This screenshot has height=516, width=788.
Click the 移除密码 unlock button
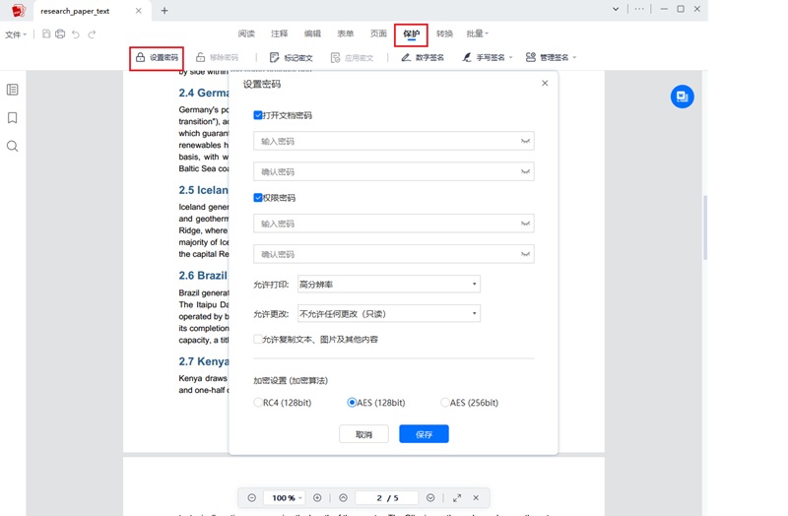coord(217,57)
